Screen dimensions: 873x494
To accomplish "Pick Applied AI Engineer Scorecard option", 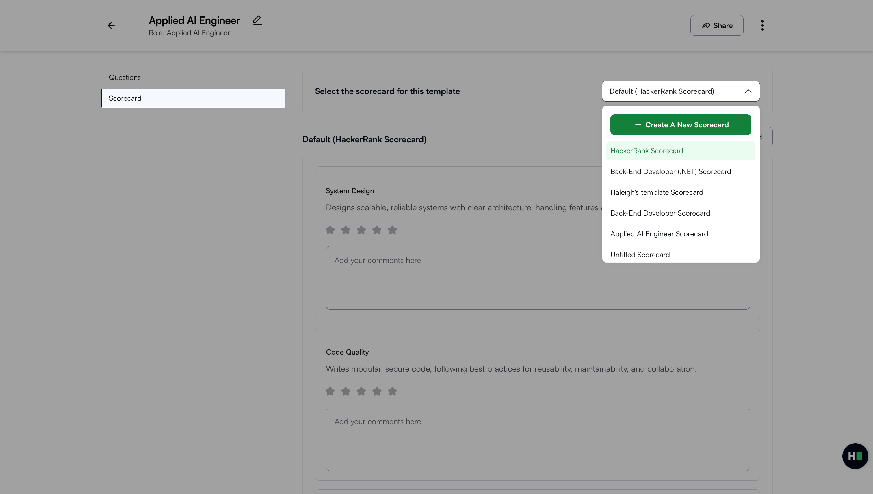I will point(659,234).
